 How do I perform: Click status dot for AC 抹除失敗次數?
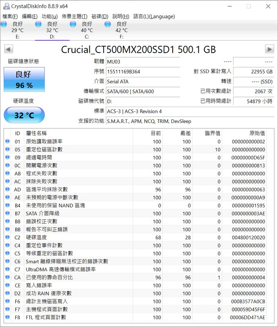(7, 181)
